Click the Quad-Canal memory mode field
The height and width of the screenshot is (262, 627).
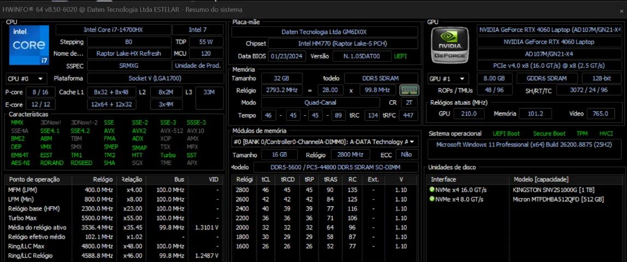pos(320,103)
